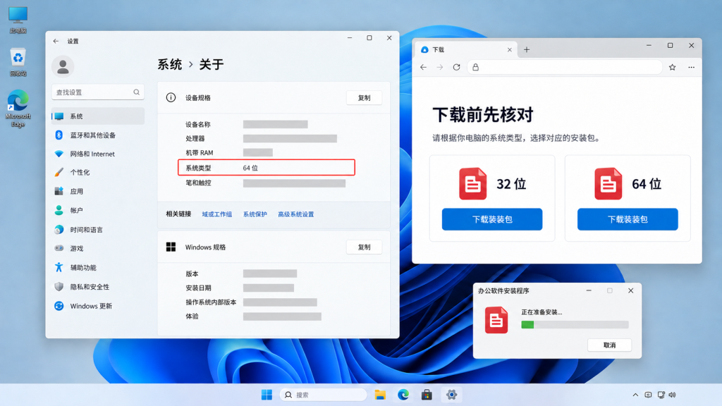Close the 办公软件安装程序 window
The image size is (722, 406).
(x=630, y=290)
